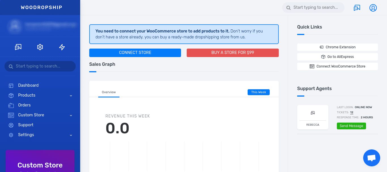Click the Orders icon in sidebar
This screenshot has width=387, height=172.
click(x=11, y=105)
